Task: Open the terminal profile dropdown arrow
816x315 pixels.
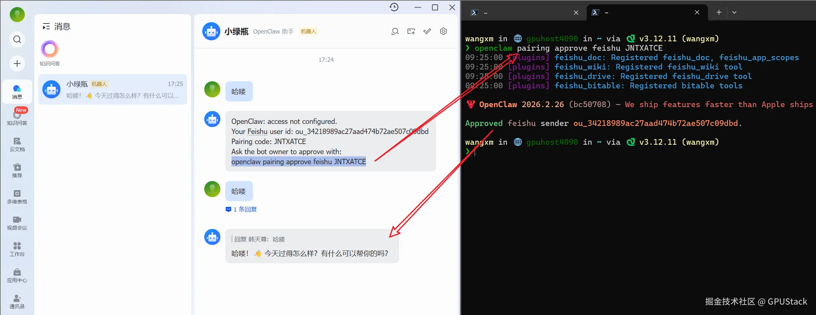Action: click(734, 12)
